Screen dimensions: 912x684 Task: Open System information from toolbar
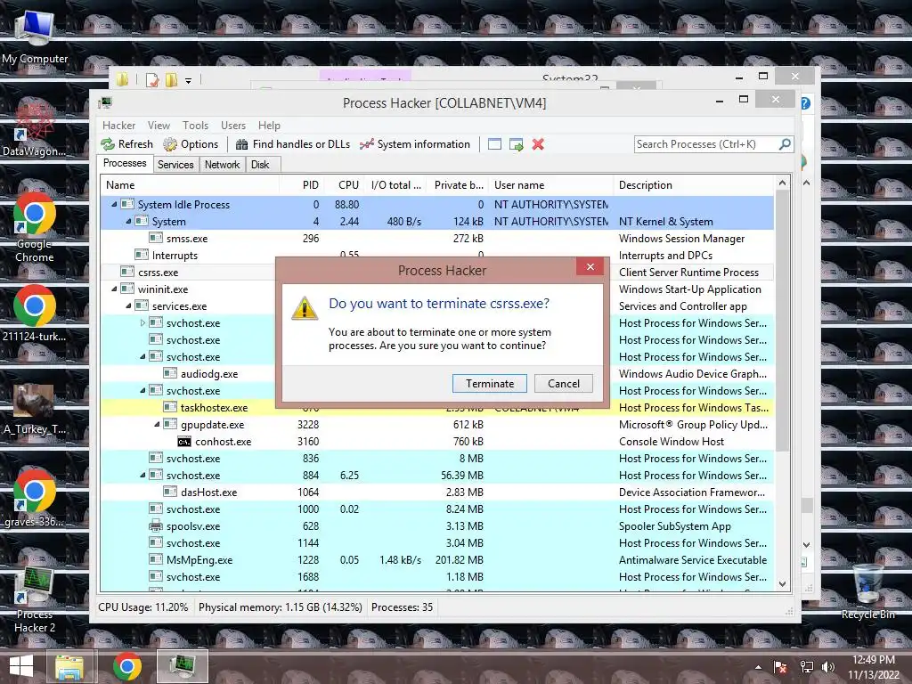pos(415,144)
